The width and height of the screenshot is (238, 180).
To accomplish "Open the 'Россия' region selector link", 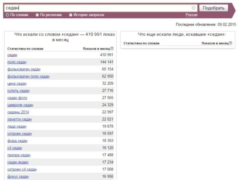I will pos(192,15).
